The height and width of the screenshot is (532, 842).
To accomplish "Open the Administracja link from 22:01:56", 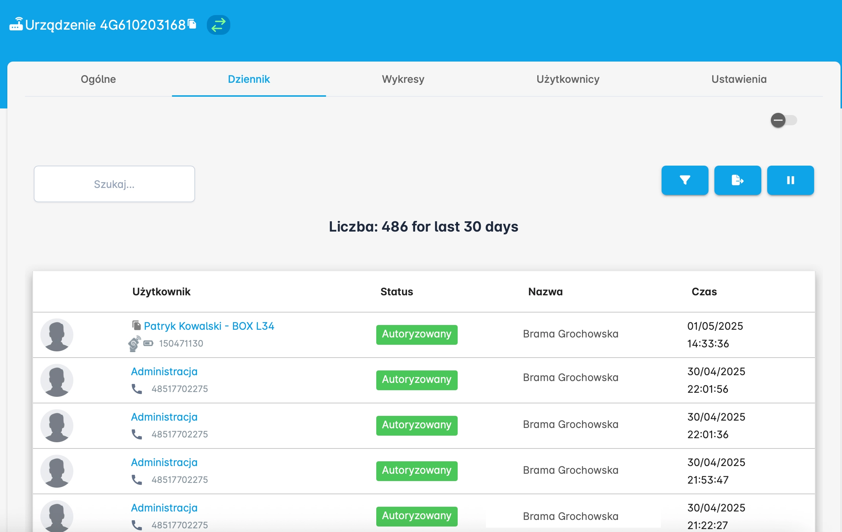I will (x=164, y=372).
